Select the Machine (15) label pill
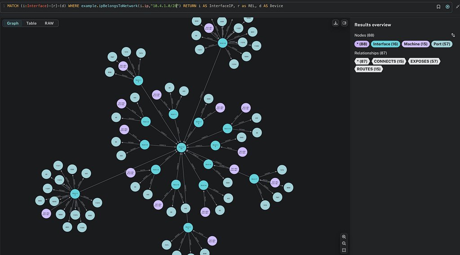The height and width of the screenshot is (255, 460). coord(416,44)
